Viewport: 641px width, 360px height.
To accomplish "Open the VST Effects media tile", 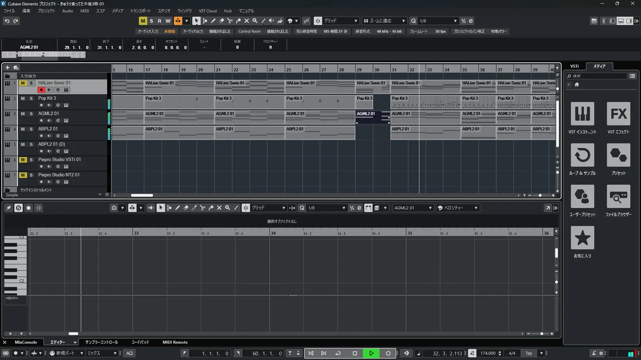I will [x=618, y=114].
